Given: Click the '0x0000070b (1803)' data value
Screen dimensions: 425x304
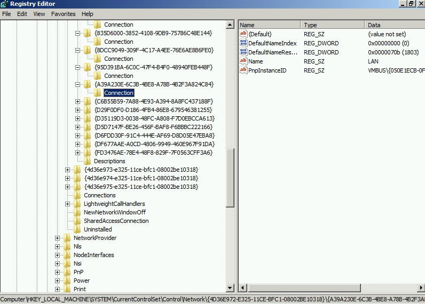Looking at the screenshot, I should [393, 52].
